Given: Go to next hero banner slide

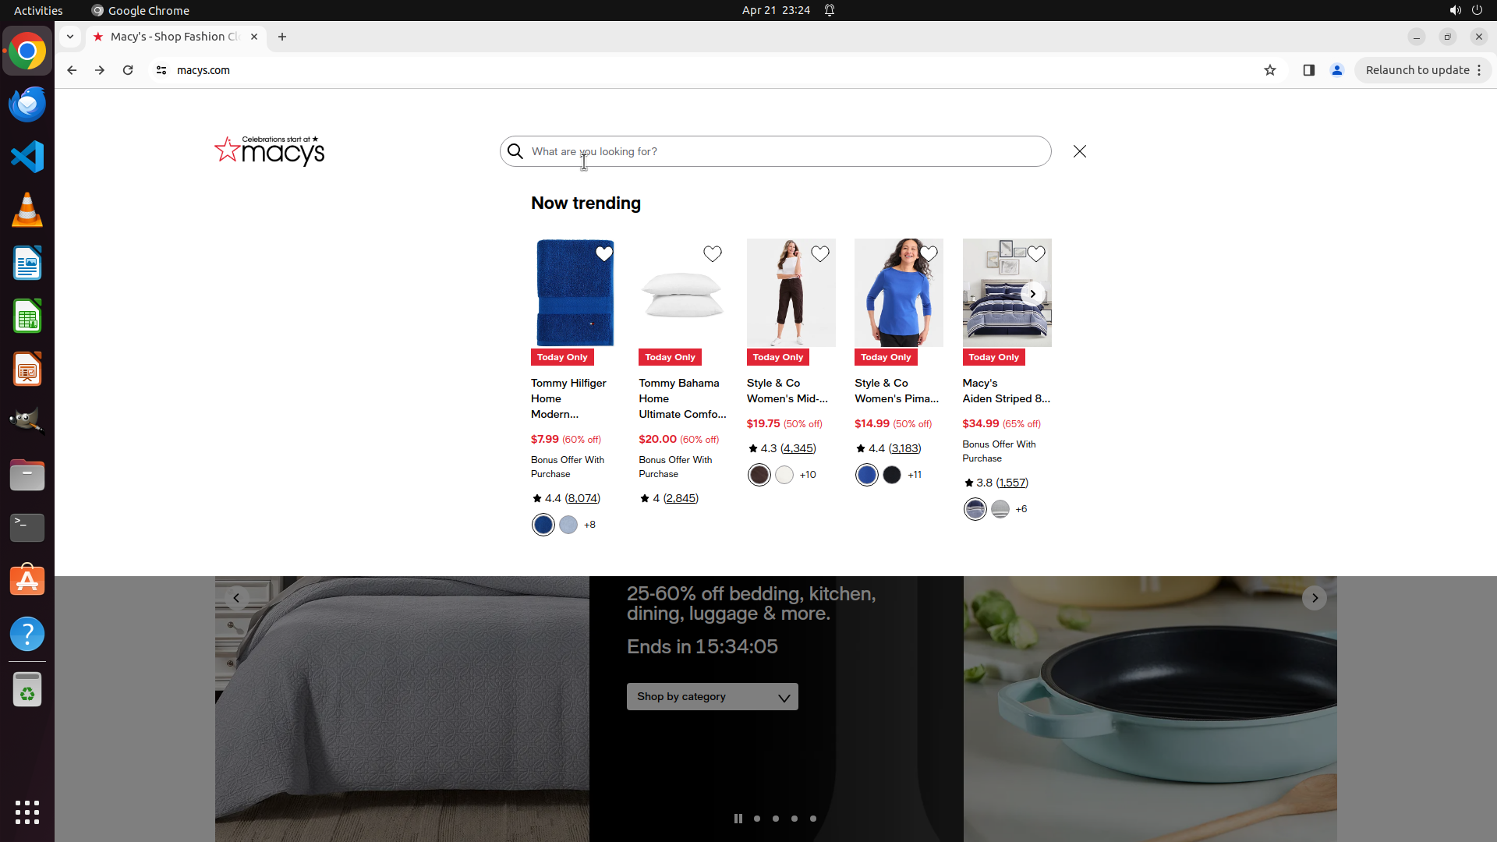Looking at the screenshot, I should [x=1315, y=598].
